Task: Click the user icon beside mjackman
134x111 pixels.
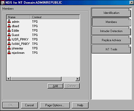Action: tap(9, 53)
